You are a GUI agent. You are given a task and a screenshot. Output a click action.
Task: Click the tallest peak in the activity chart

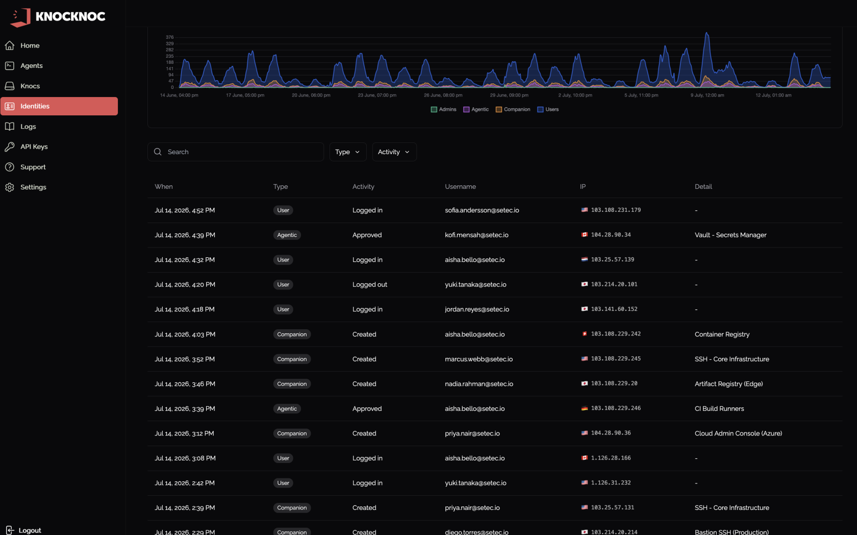click(x=707, y=34)
